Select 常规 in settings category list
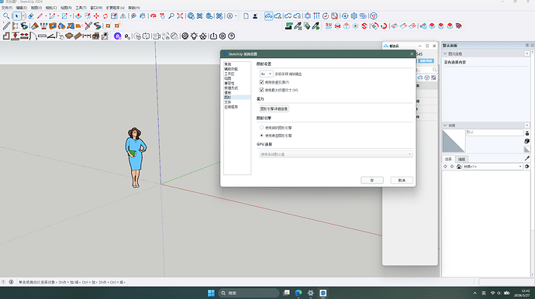The image size is (535, 299). point(228,64)
